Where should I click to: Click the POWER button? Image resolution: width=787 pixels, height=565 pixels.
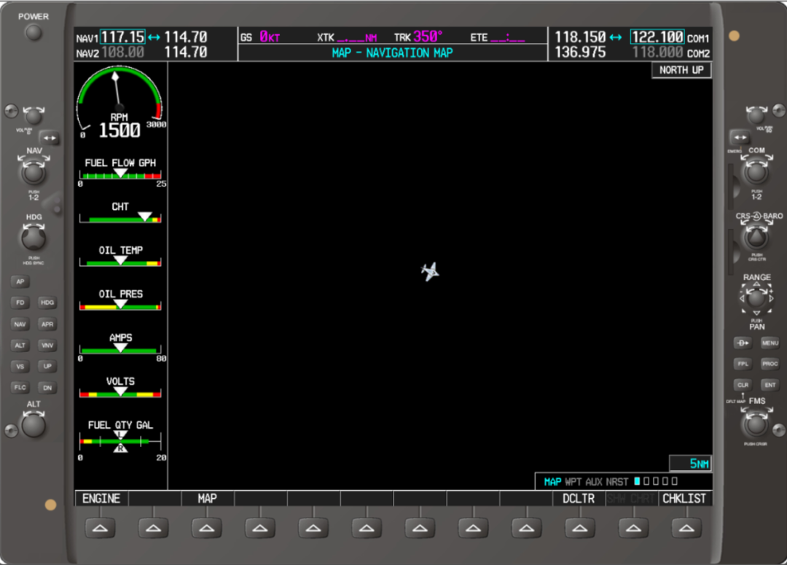click(34, 32)
